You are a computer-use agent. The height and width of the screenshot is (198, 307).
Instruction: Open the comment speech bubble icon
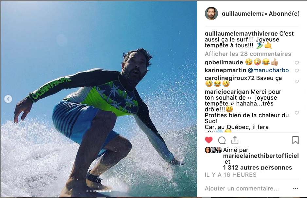coord(222,140)
